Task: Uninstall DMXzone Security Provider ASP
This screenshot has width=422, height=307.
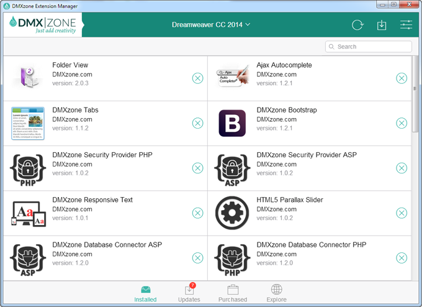Action: click(x=402, y=168)
